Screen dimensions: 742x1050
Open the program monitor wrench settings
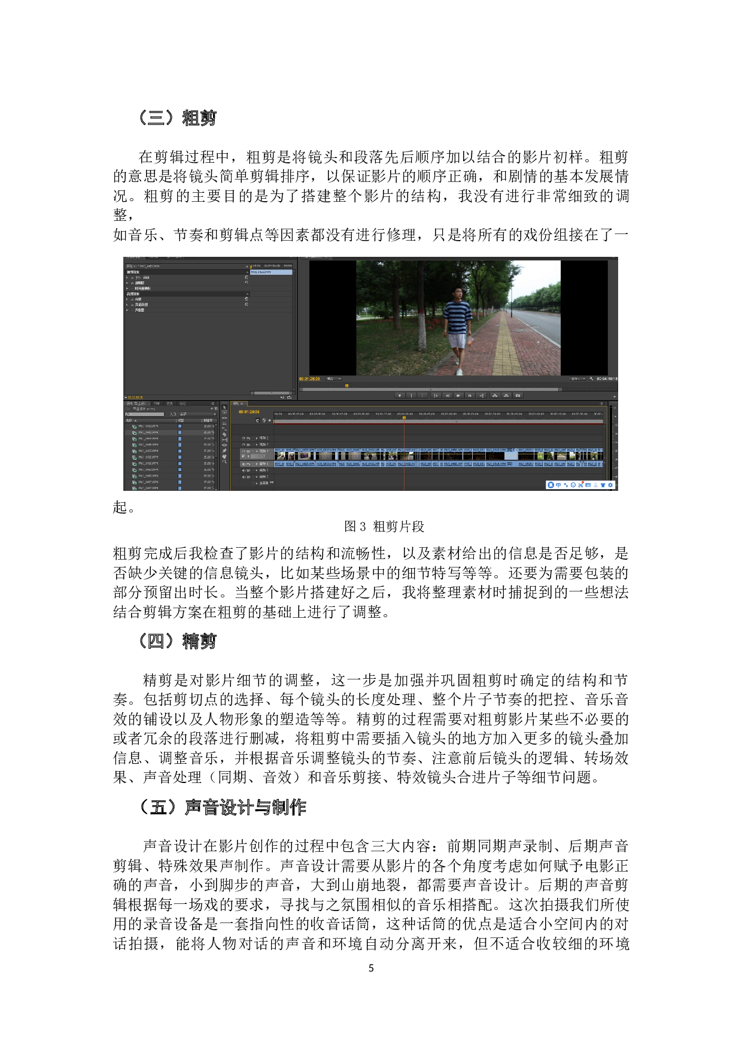tap(591, 378)
